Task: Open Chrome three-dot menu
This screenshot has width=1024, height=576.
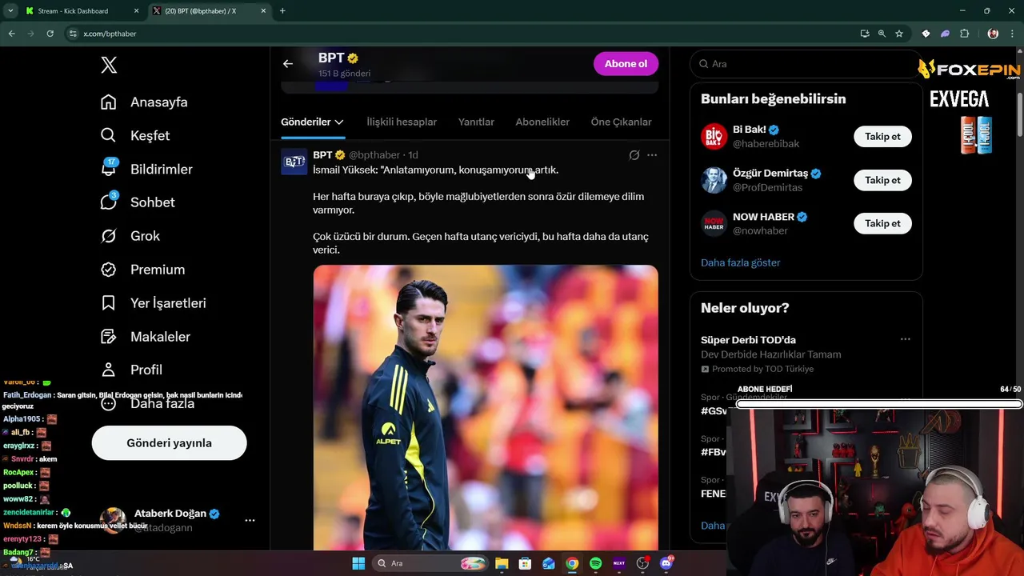Action: click(1011, 34)
